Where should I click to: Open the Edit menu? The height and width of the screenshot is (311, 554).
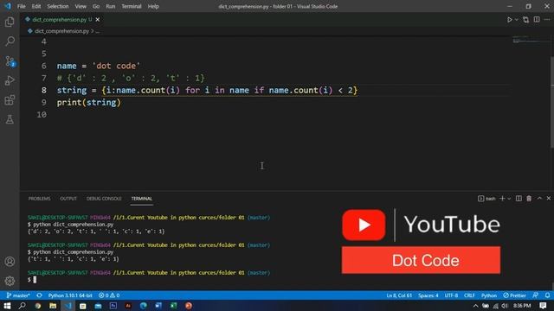coord(36,6)
